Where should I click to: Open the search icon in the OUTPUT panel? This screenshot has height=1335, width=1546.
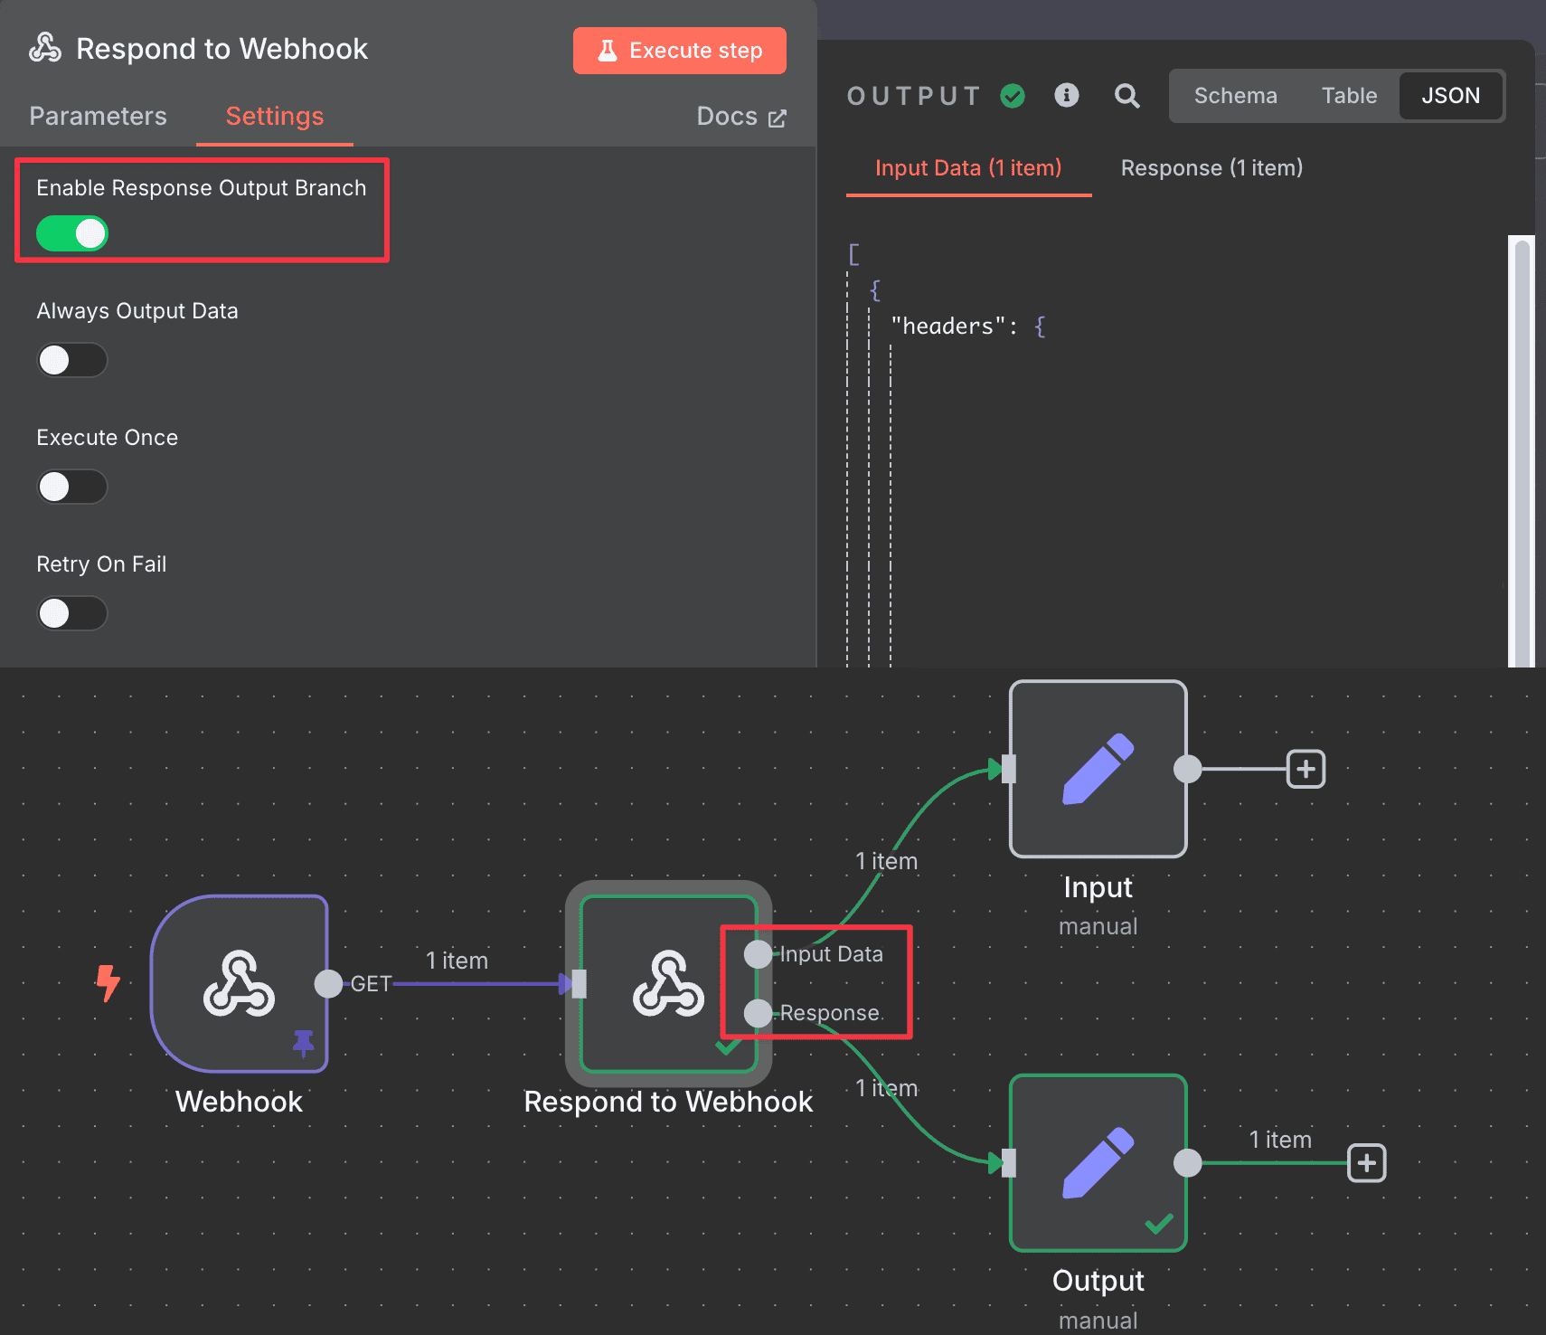coord(1127,96)
